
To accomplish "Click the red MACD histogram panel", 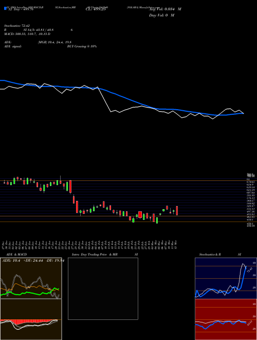I will tap(31, 319).
